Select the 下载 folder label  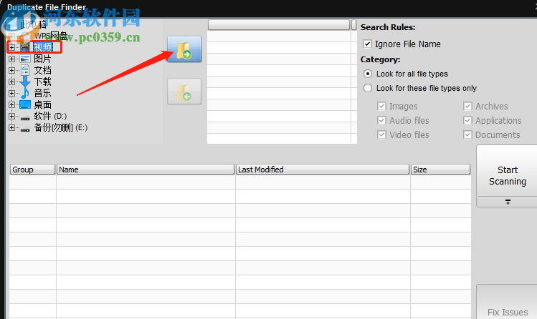click(42, 82)
